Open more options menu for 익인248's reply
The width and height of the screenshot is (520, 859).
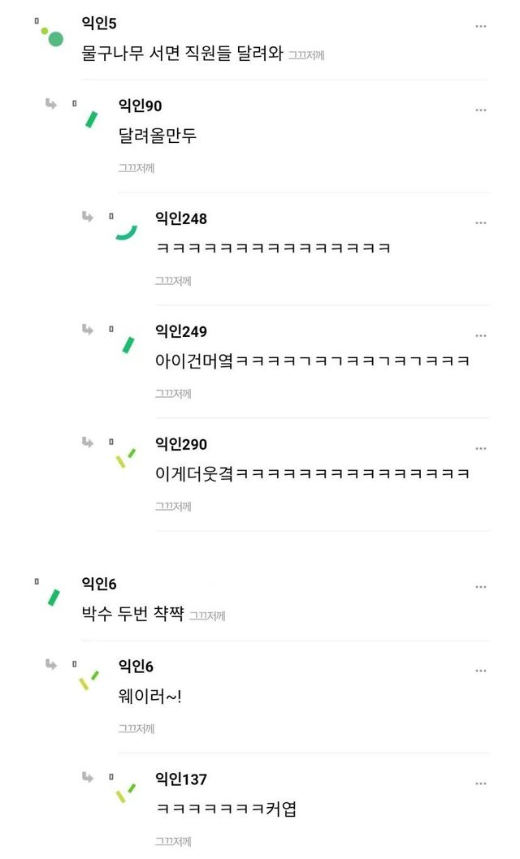pyautogui.click(x=481, y=222)
